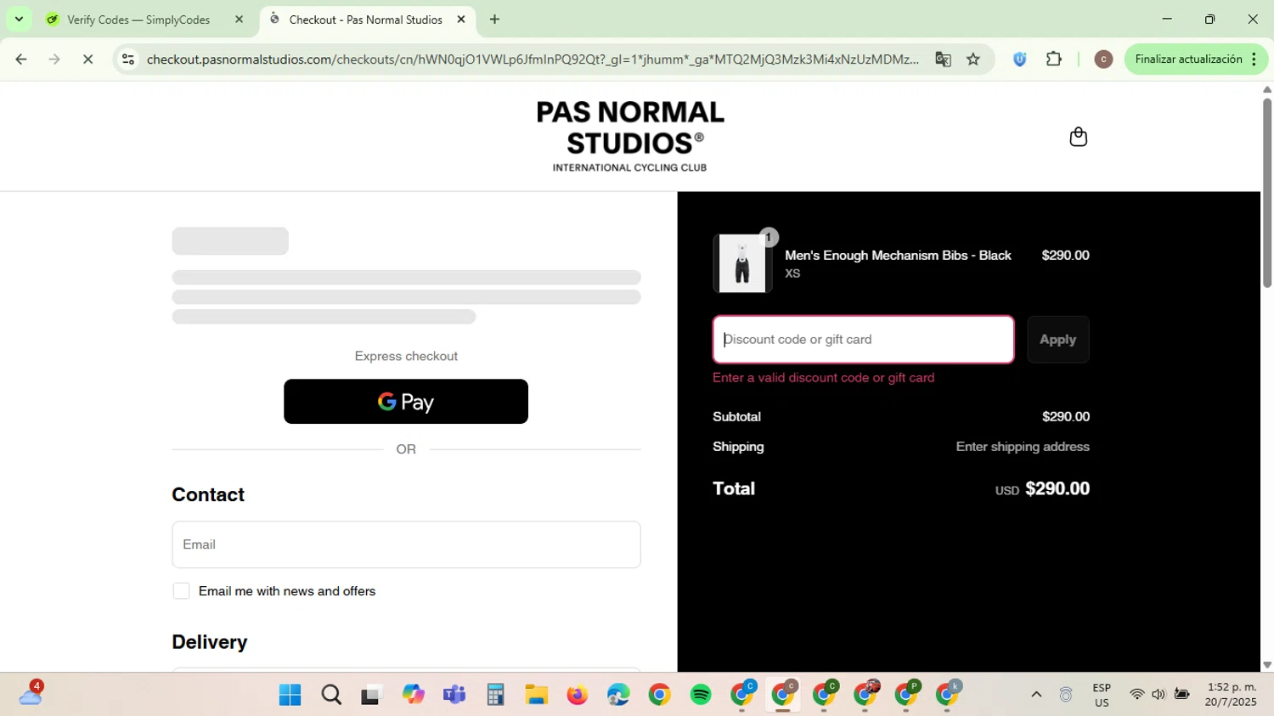Launch Microsoft Edge from the taskbar
The height and width of the screenshot is (716, 1274).
(x=618, y=696)
